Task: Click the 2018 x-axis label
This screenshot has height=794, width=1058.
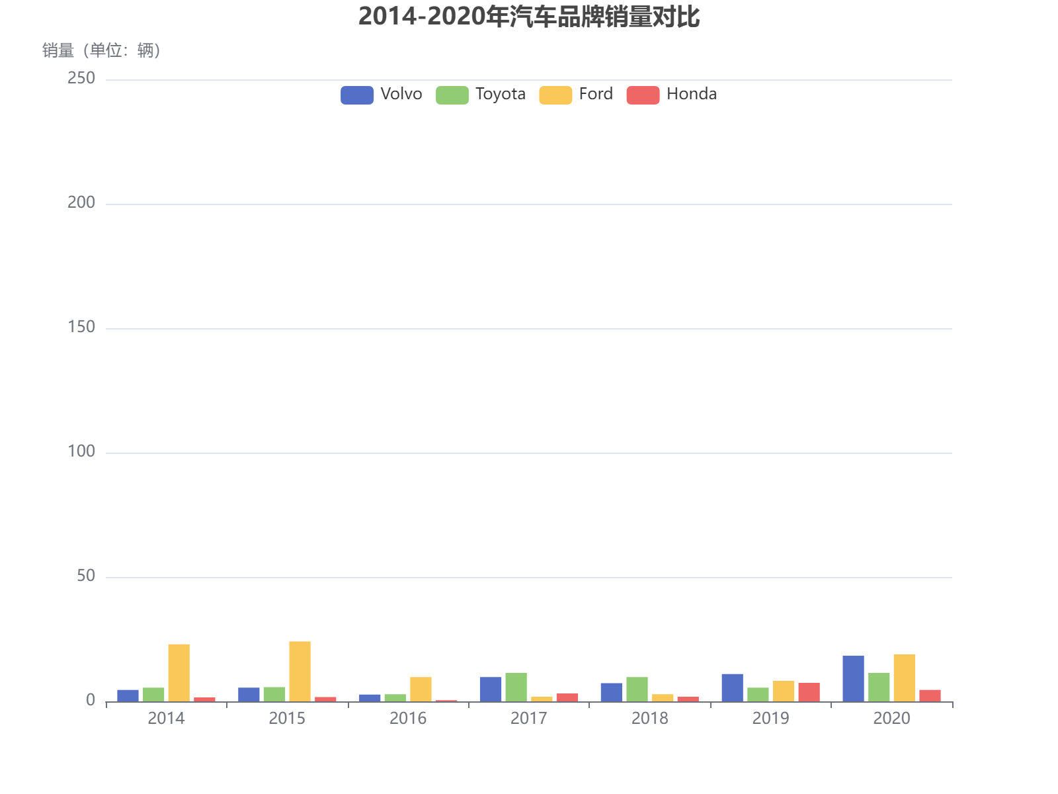Action: click(650, 719)
